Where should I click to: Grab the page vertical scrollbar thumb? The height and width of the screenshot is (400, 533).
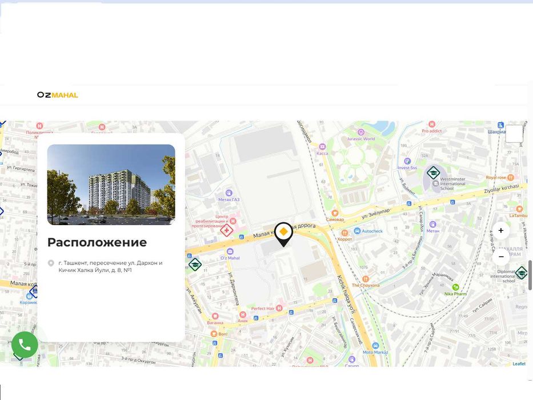pos(530,275)
